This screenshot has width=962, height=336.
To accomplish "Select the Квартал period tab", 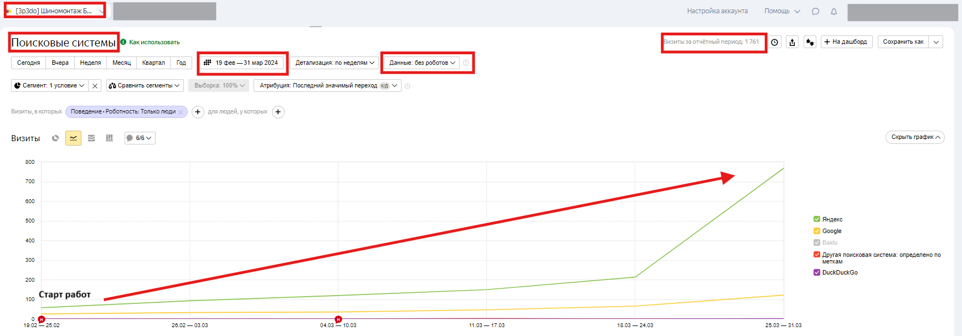I will 153,63.
